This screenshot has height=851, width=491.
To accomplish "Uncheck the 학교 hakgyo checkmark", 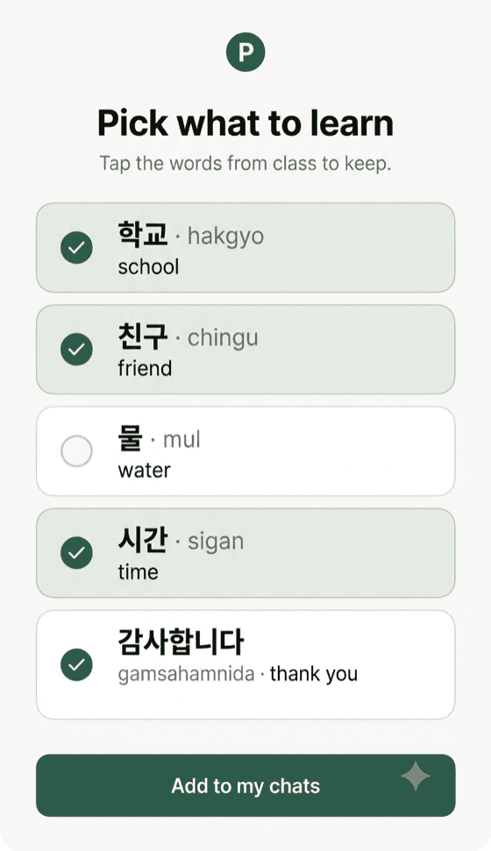I will coord(76,247).
